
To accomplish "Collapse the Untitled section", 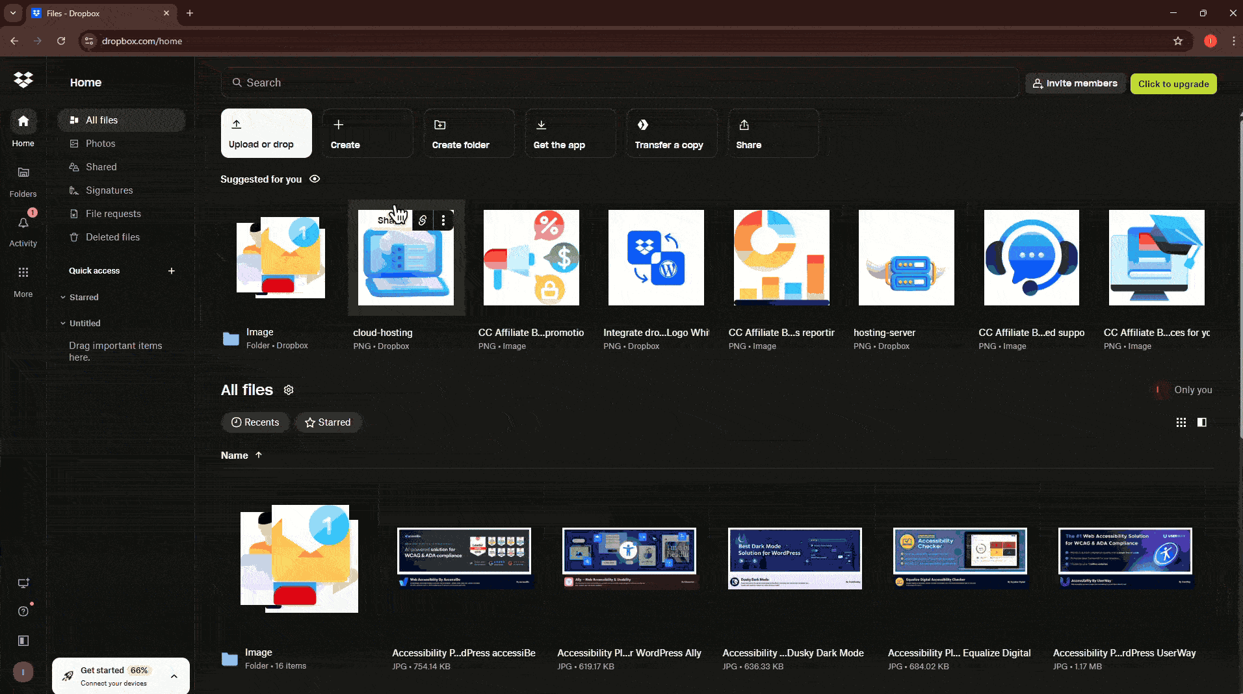I will point(63,324).
